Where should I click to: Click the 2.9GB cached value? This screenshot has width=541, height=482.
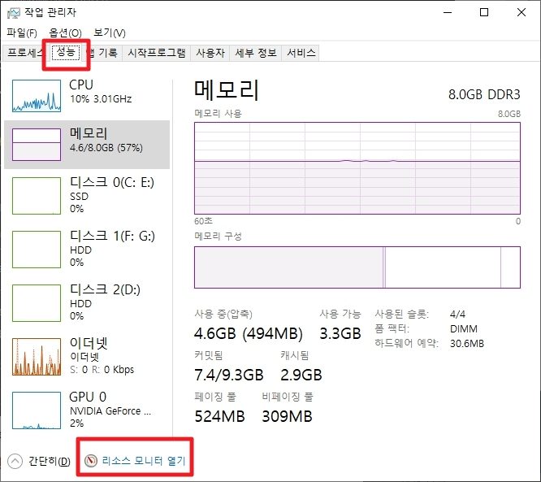(301, 375)
